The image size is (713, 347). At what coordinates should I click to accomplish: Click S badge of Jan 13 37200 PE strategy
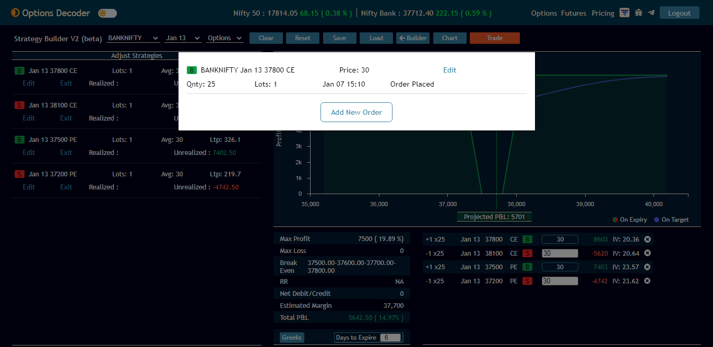point(19,174)
